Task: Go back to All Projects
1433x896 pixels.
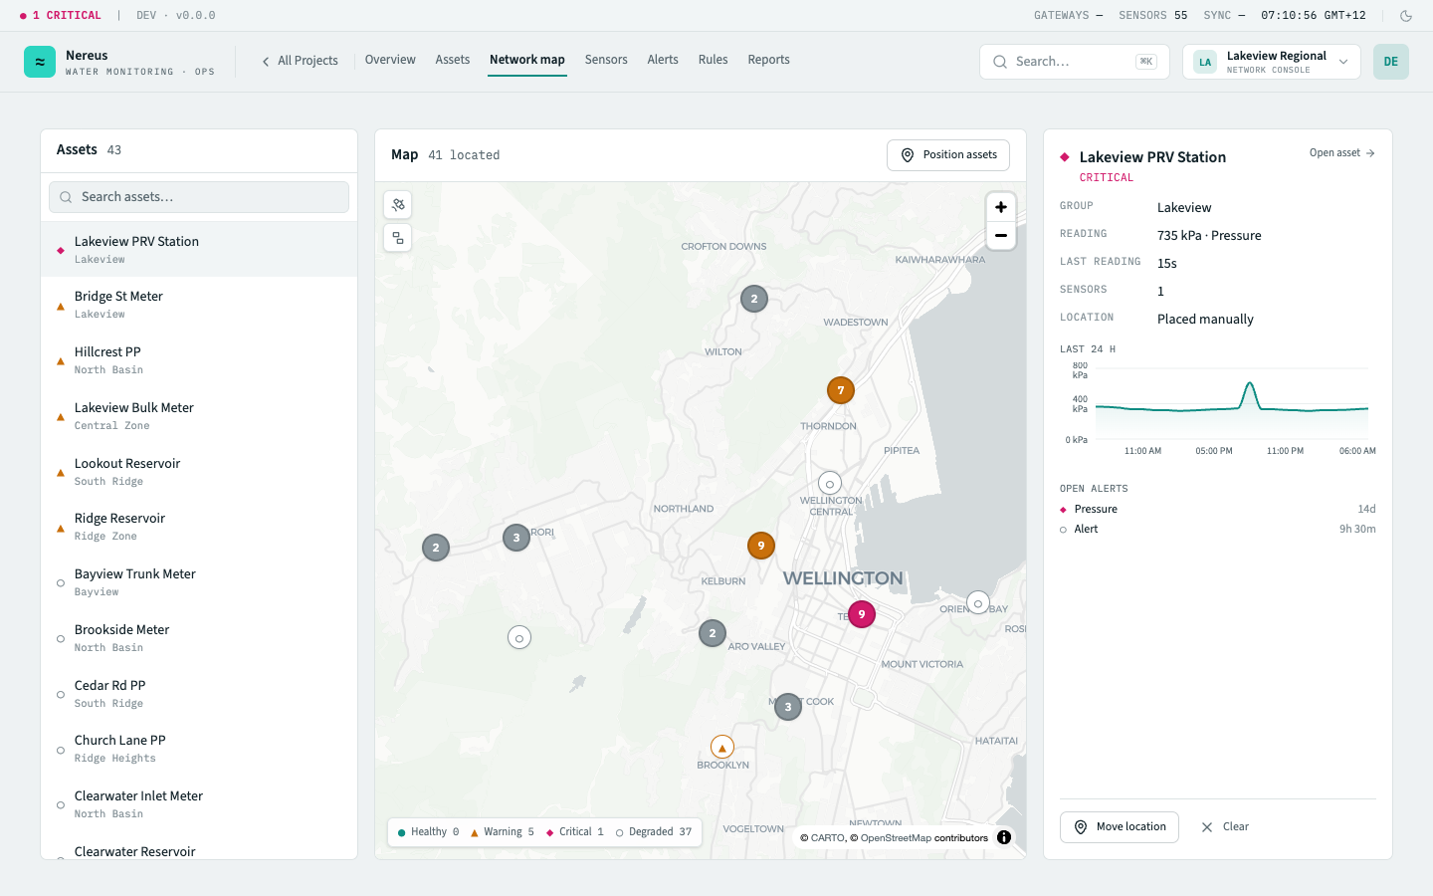Action: tap(300, 61)
